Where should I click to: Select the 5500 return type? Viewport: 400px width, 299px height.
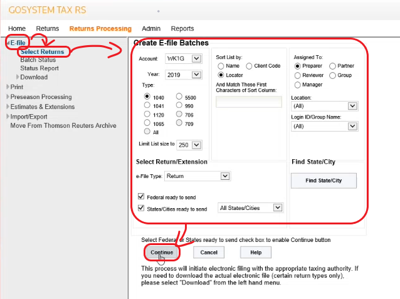pyautogui.click(x=179, y=96)
